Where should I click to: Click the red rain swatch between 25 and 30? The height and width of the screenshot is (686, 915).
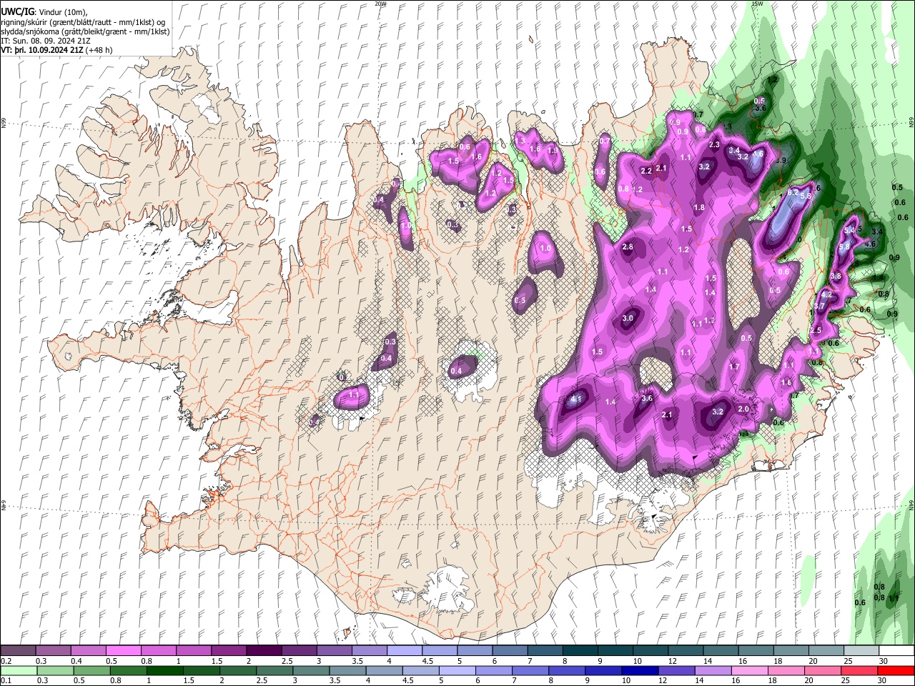click(x=859, y=670)
